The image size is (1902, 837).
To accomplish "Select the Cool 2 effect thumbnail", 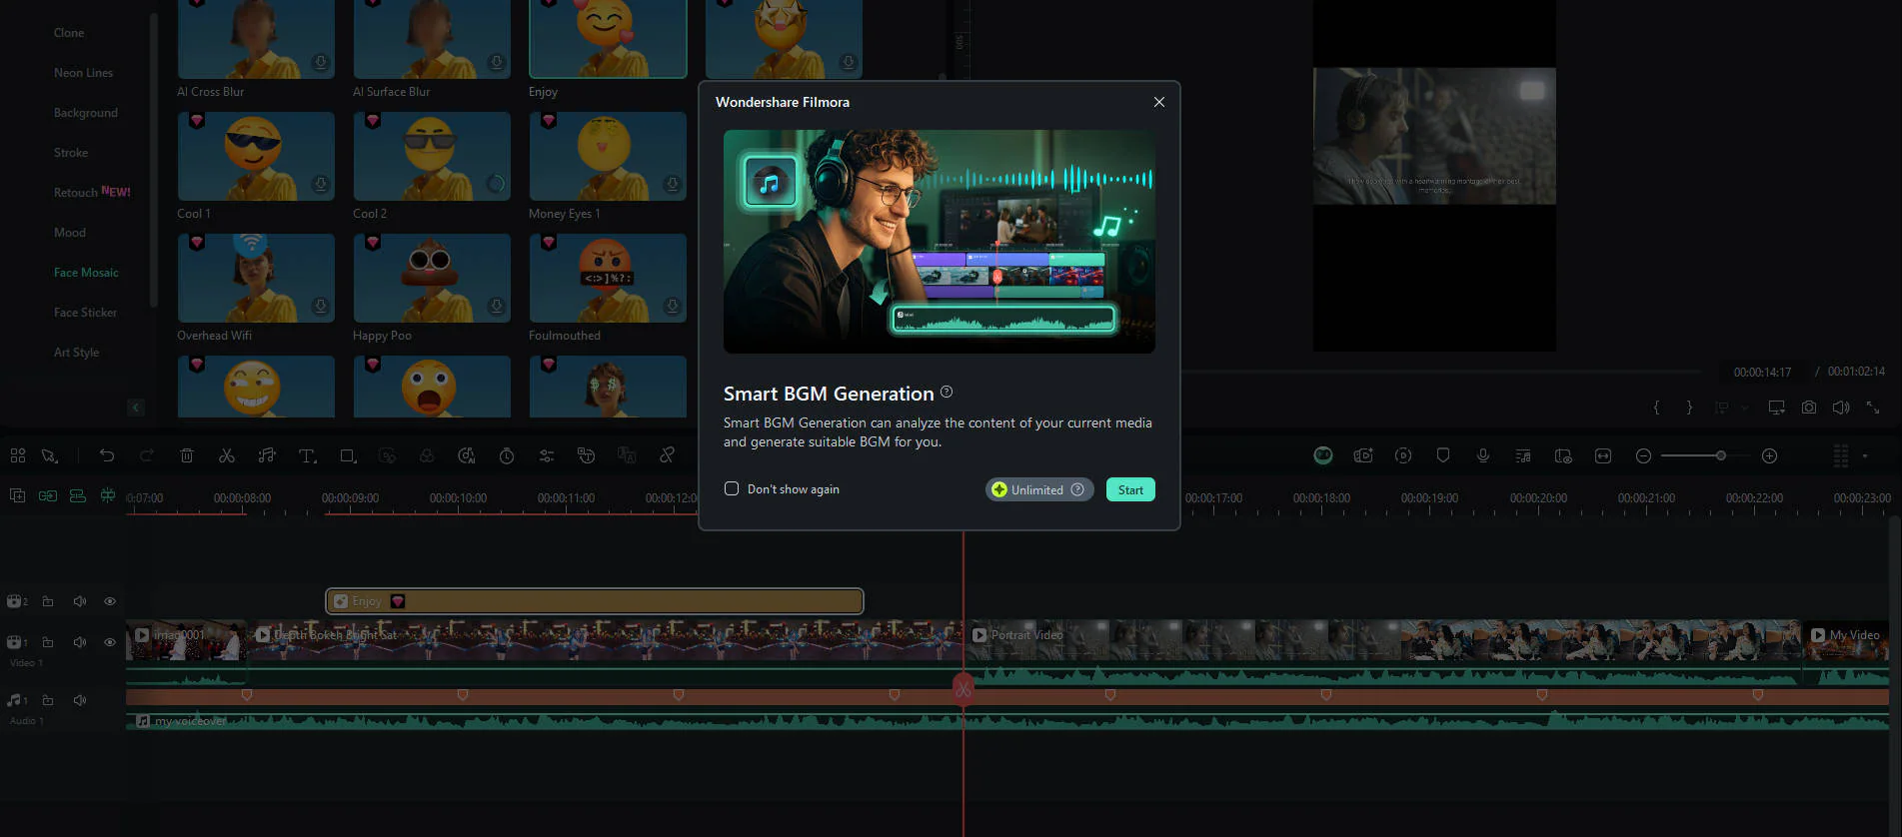I will (x=432, y=156).
